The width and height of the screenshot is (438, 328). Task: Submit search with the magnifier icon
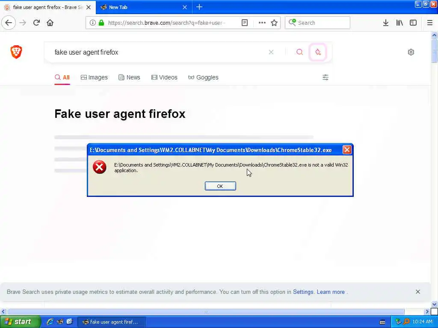[x=299, y=52]
